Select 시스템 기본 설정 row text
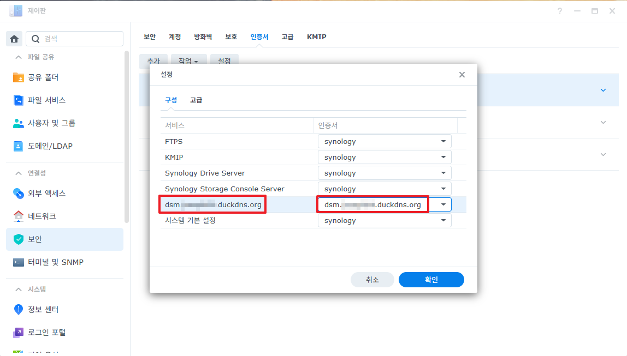627x356 pixels. (x=190, y=220)
